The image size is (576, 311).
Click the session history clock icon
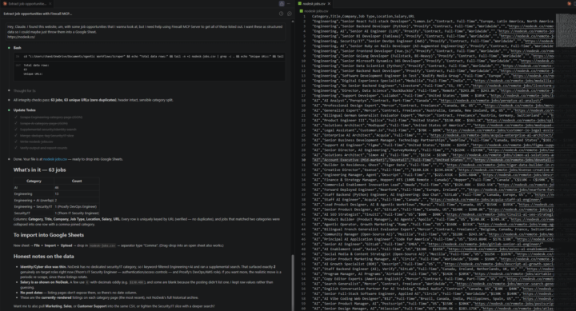click(x=281, y=14)
